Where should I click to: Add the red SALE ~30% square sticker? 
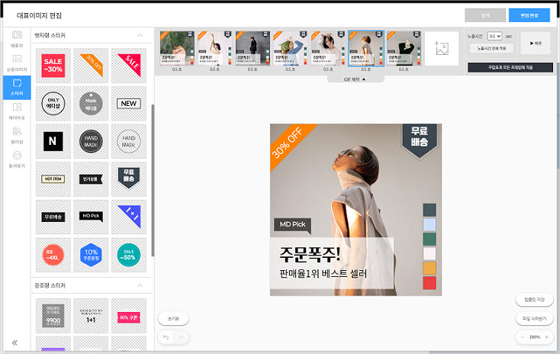[53, 66]
